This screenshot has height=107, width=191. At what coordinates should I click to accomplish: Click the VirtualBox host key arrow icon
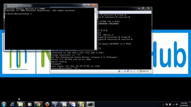[x=141, y=71]
